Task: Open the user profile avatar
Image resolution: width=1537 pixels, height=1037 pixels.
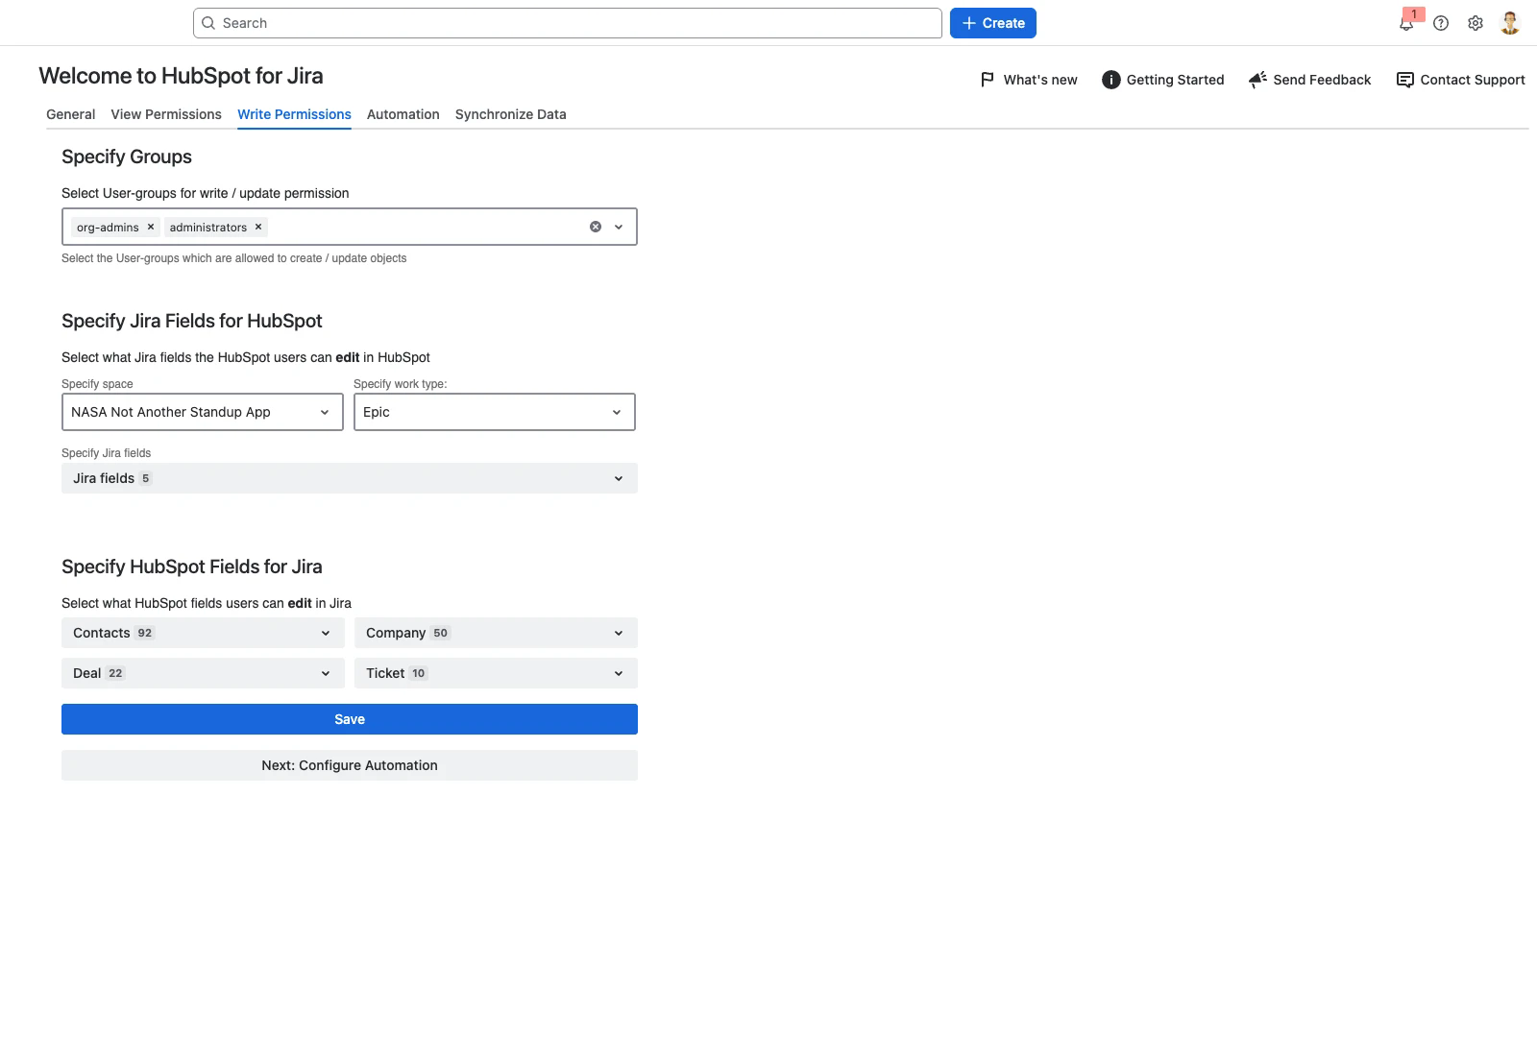Action: coord(1510,23)
